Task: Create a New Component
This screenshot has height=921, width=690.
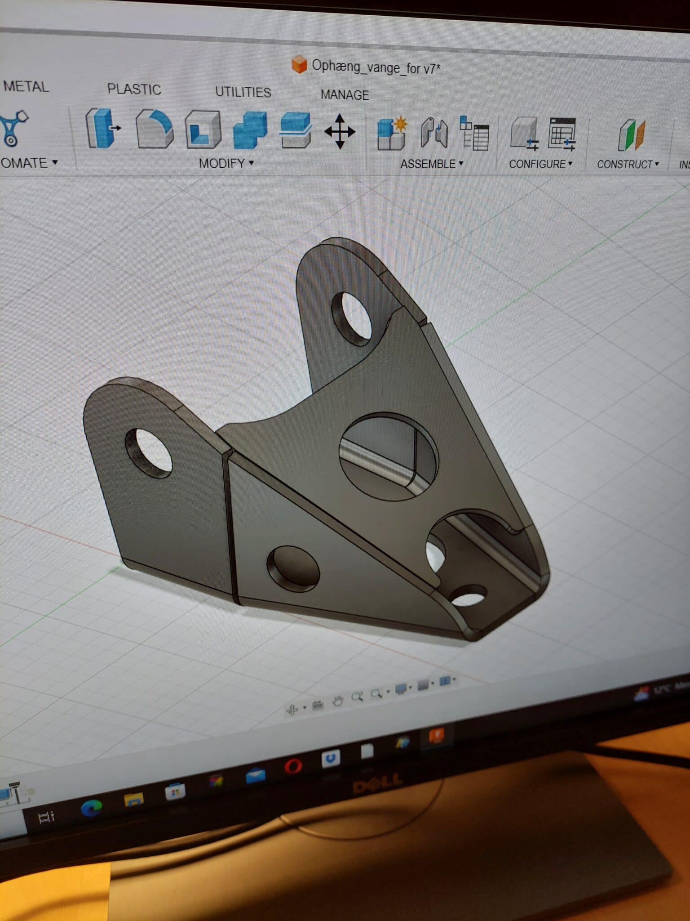Action: [392, 133]
